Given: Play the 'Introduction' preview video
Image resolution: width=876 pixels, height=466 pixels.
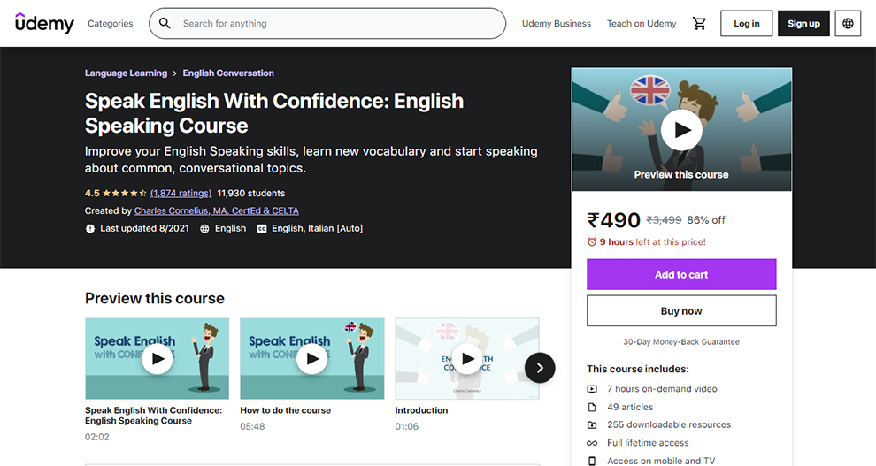Looking at the screenshot, I should pyautogui.click(x=467, y=358).
